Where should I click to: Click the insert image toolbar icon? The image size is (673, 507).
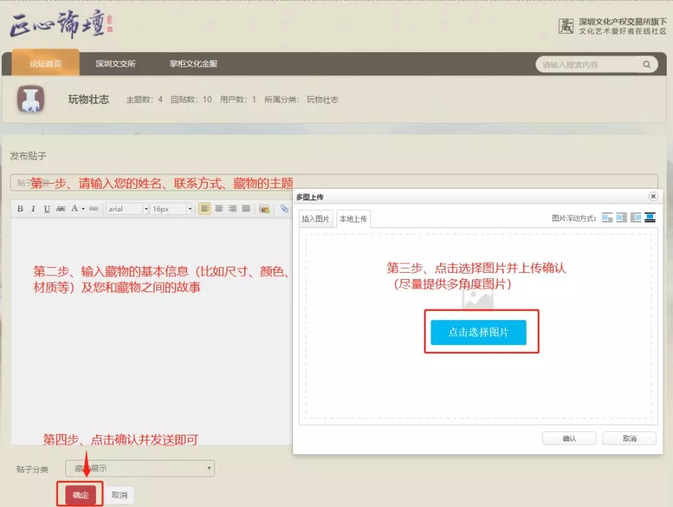[264, 209]
